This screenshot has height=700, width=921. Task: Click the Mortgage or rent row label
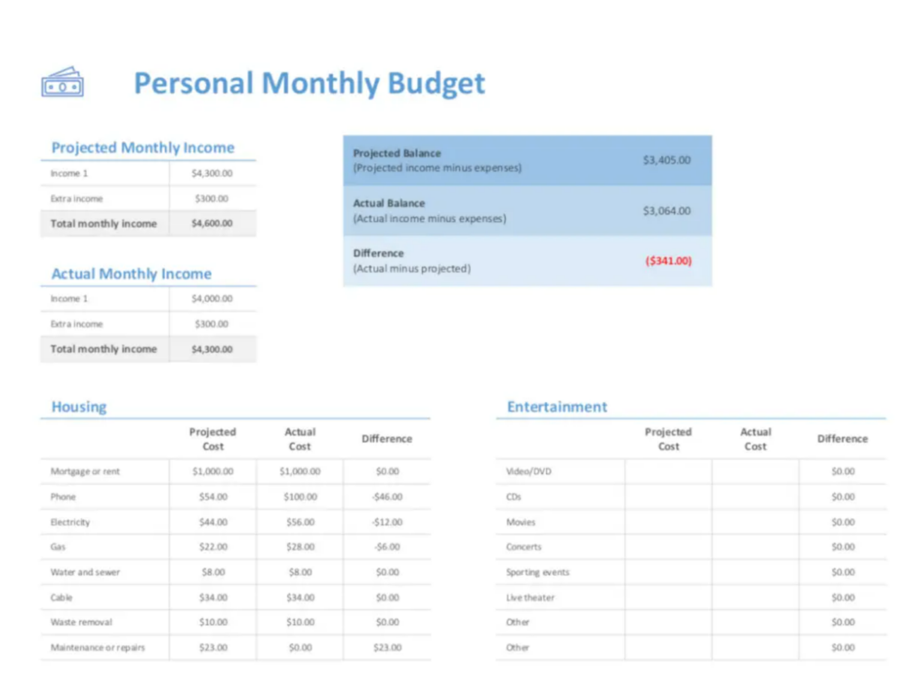pyautogui.click(x=85, y=471)
